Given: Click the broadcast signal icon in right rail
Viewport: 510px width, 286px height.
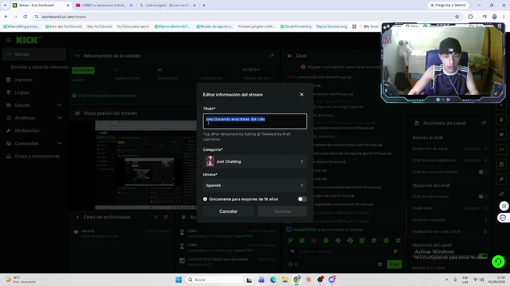Looking at the screenshot, I should click(x=501, y=149).
